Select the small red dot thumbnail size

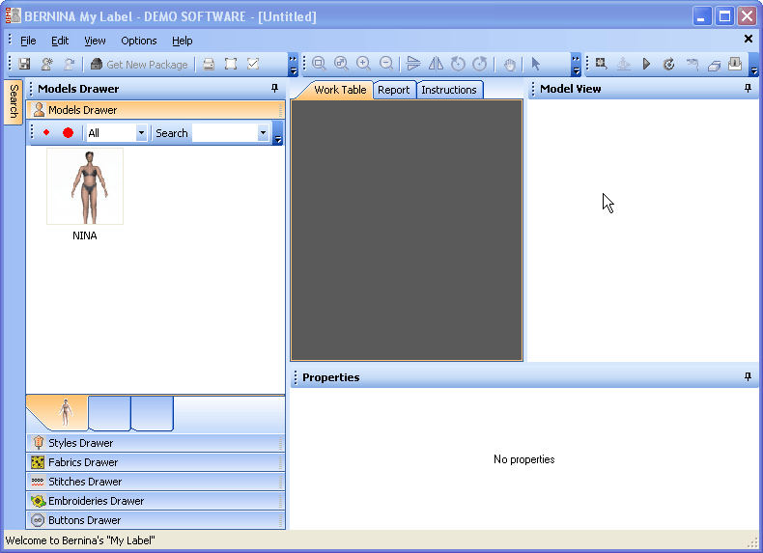[46, 132]
